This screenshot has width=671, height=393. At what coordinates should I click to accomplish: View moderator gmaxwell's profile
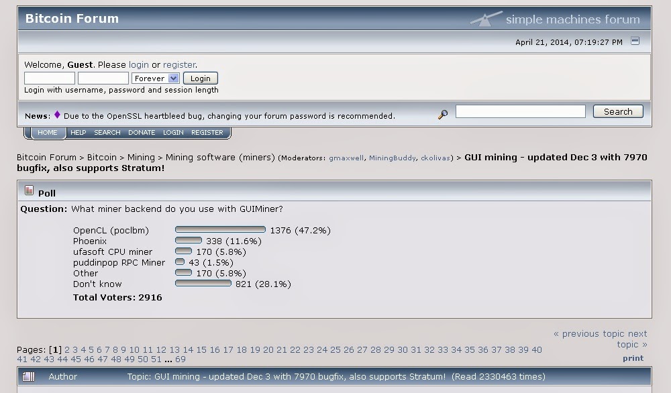coord(346,158)
